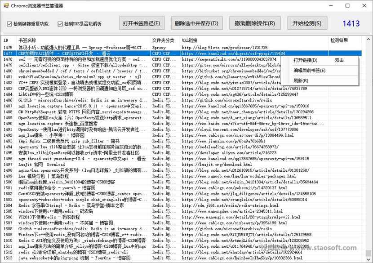Click the scrollbar up arrow
The width and height of the screenshot is (373, 263).
coord(368,39)
